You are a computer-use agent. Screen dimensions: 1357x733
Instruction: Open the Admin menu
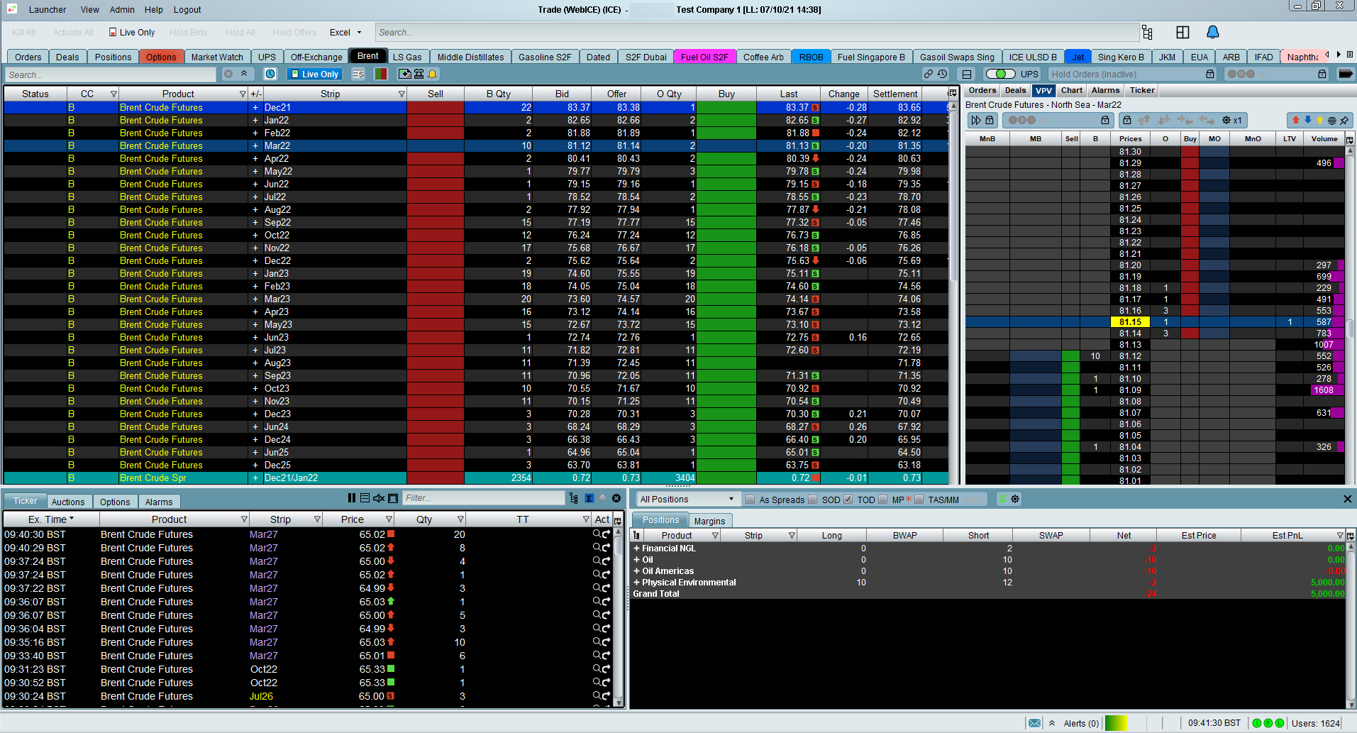pos(122,10)
